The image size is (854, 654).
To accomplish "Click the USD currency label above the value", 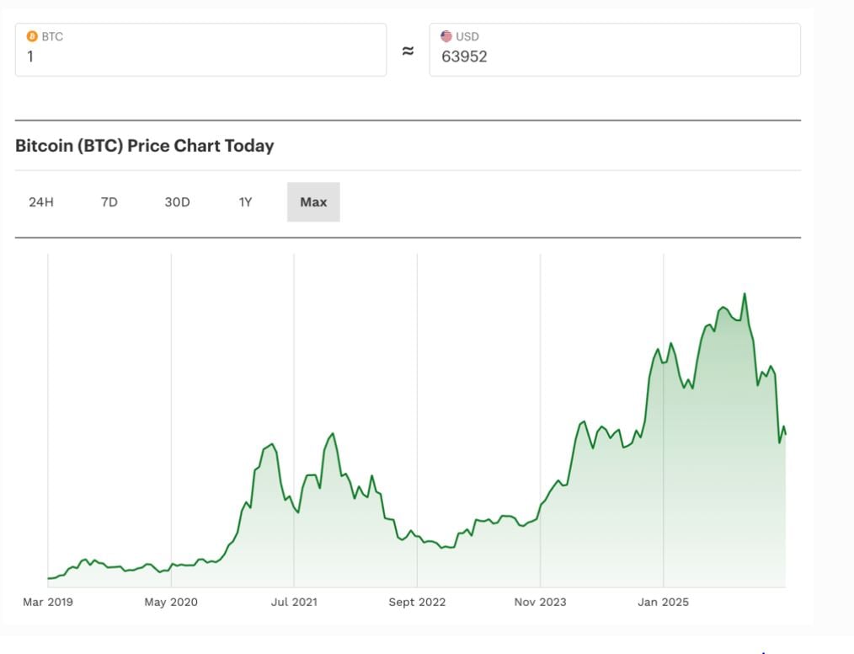I will [x=468, y=36].
